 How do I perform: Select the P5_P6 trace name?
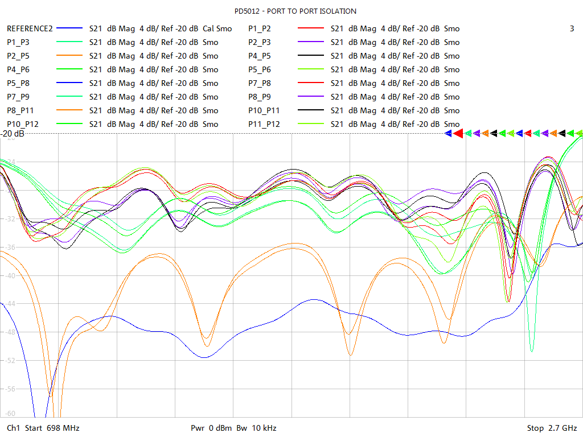point(260,69)
